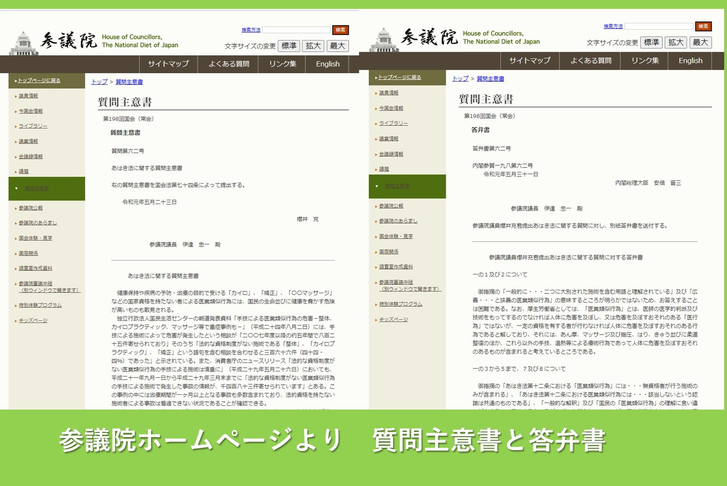Click トップページに戻る in the question page sidebar

pos(39,80)
